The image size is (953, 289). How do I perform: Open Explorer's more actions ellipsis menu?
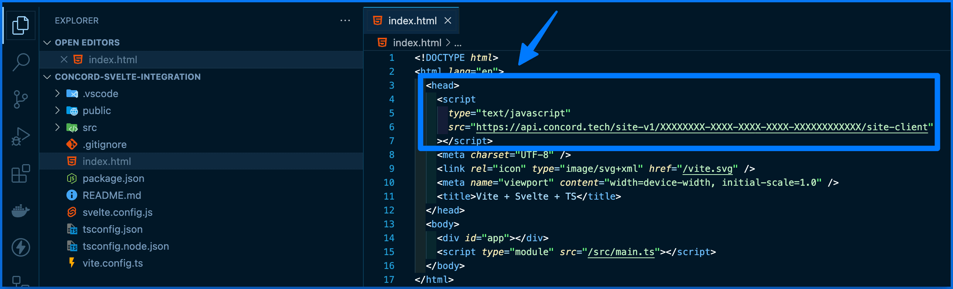345,21
